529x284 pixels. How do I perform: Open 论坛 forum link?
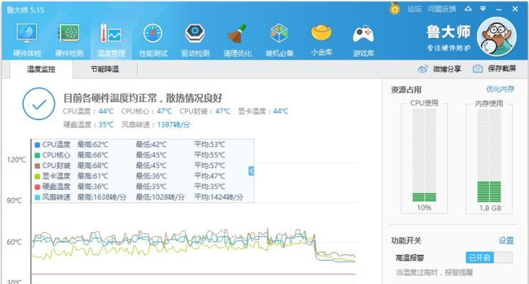coord(414,9)
